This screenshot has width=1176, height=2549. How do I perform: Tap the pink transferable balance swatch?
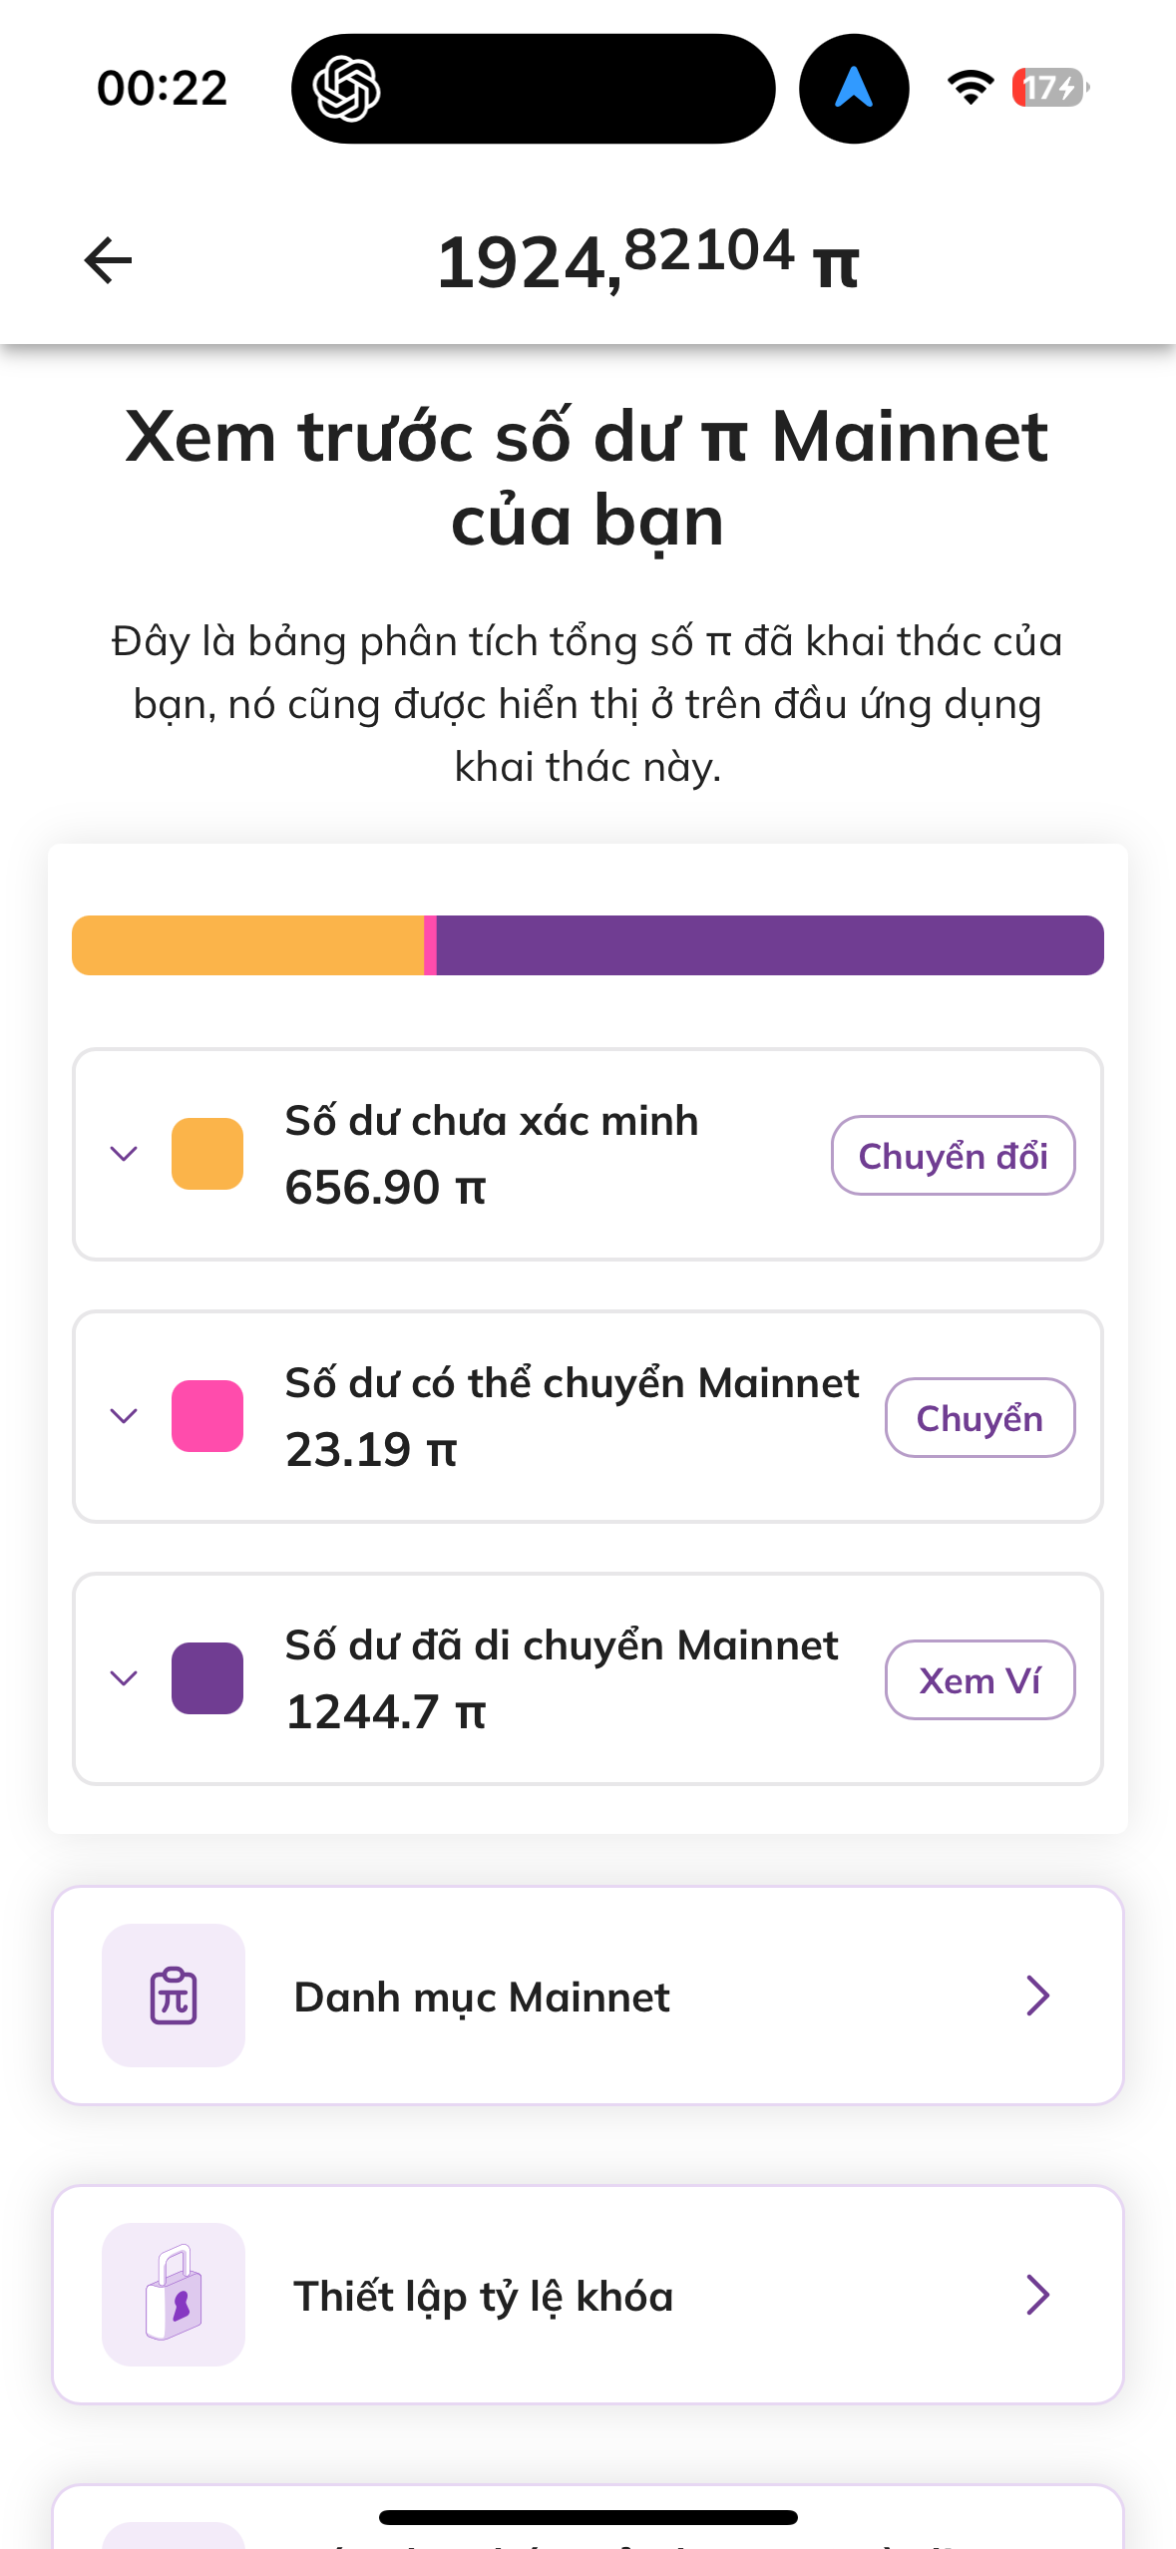(207, 1416)
